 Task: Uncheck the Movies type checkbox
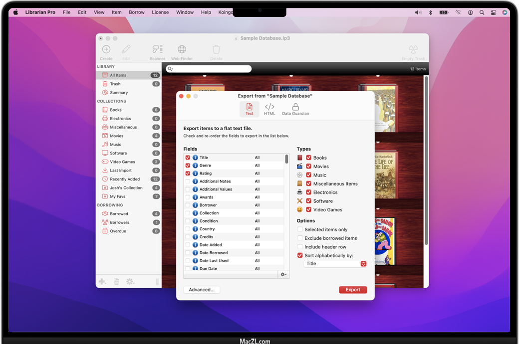(309, 167)
